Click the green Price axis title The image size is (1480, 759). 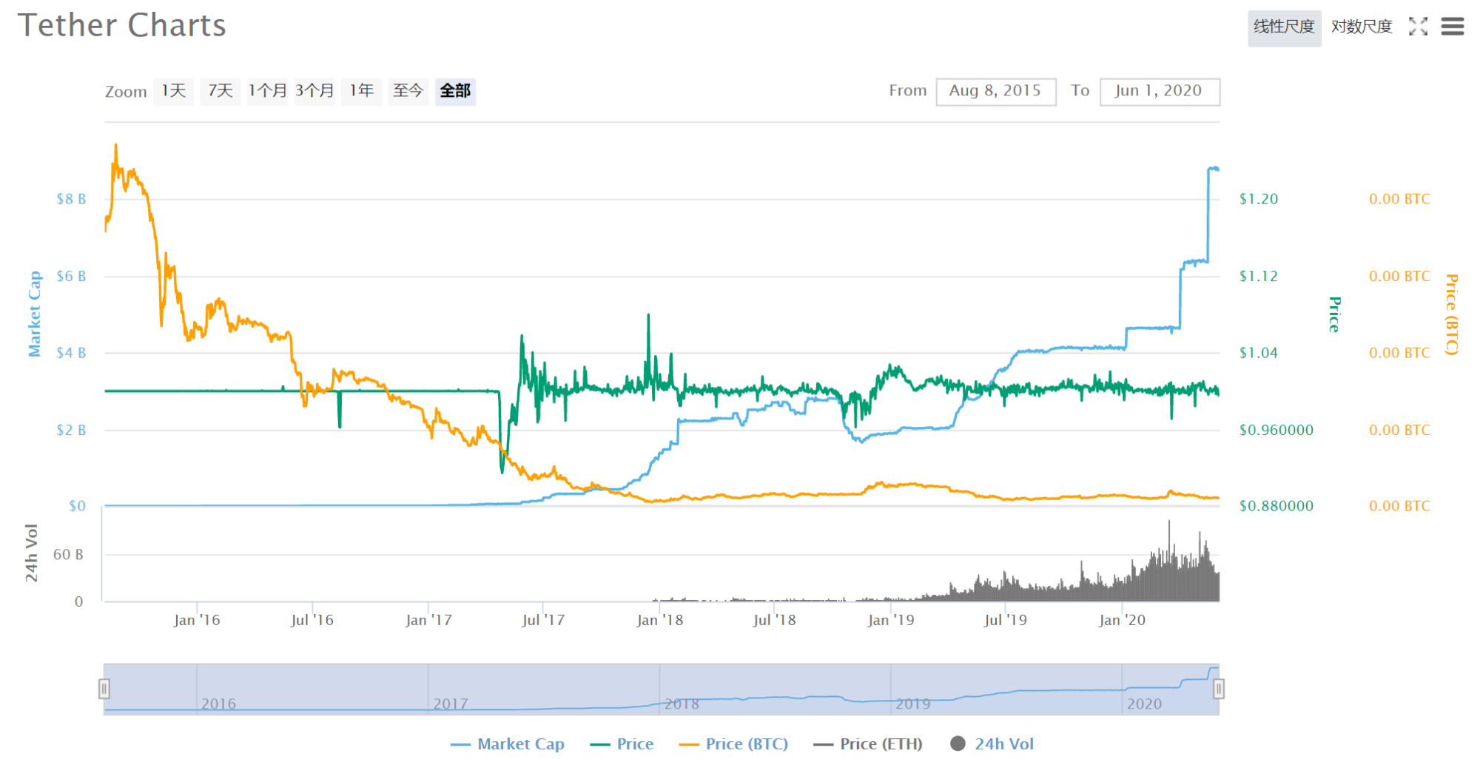1335,314
